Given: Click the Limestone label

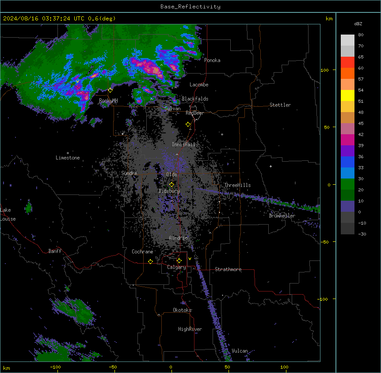Looking at the screenshot, I should click(68, 158).
